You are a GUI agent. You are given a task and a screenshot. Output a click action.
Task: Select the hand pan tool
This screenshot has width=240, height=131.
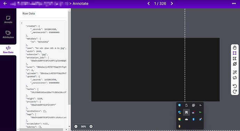tap(235, 48)
